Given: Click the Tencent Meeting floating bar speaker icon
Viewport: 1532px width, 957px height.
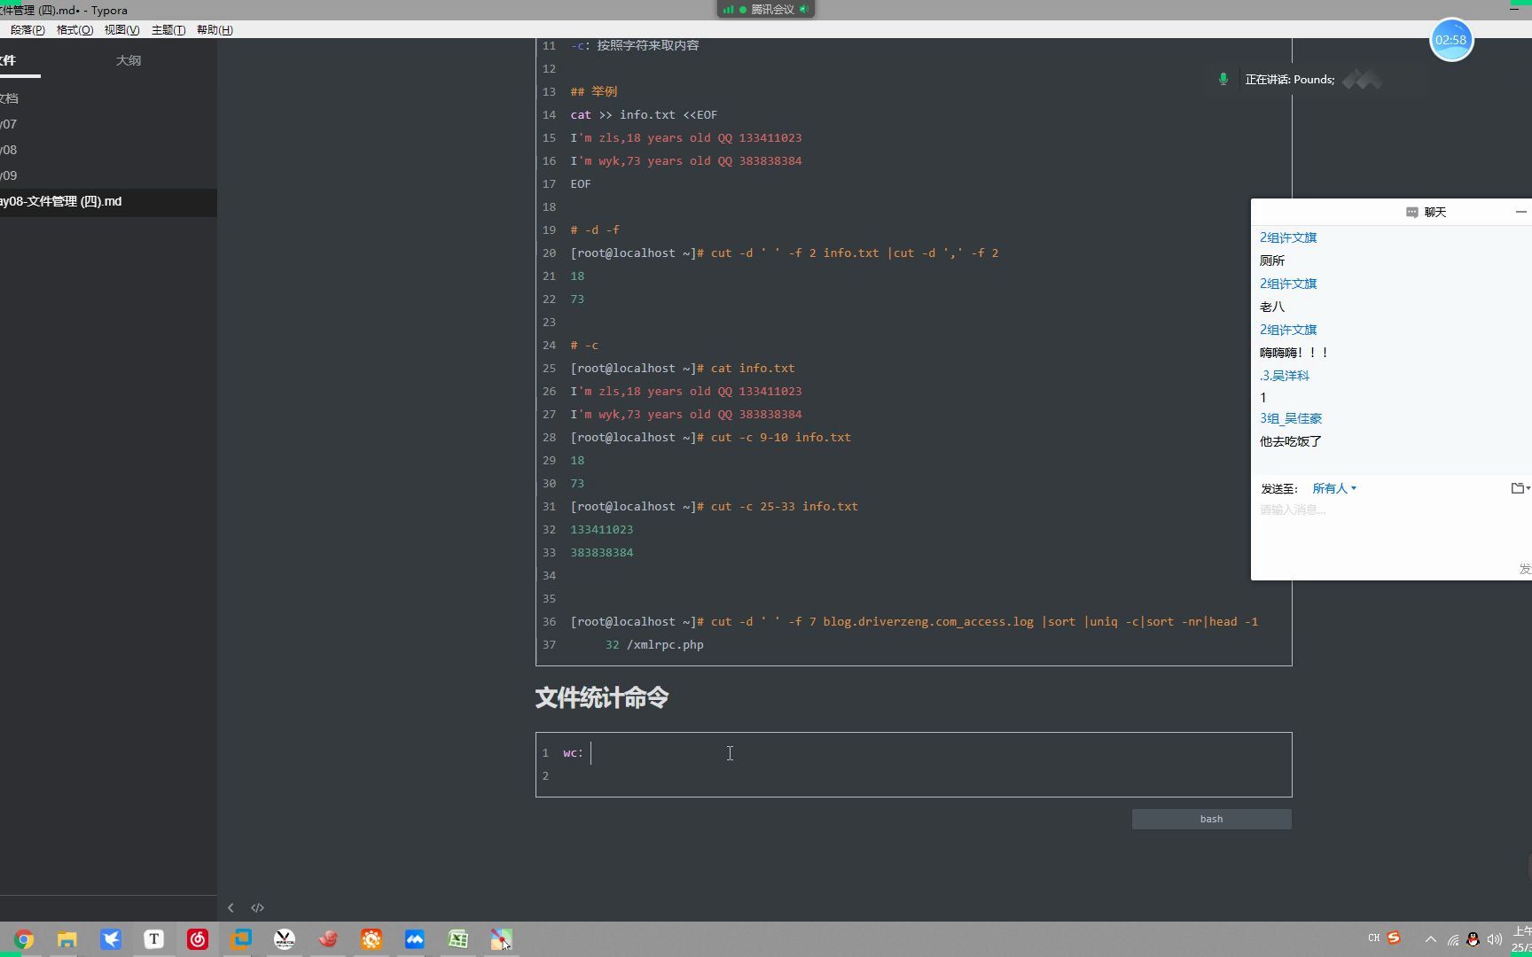Looking at the screenshot, I should pos(803,10).
